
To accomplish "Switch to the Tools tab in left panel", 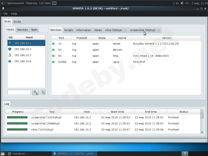I will pyautogui.click(x=34, y=30).
